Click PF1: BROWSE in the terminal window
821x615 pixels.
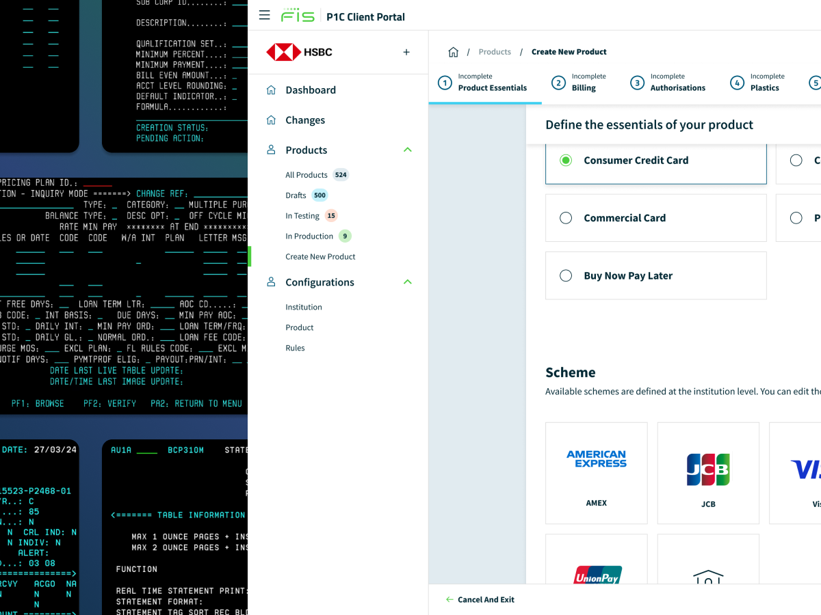pos(38,404)
